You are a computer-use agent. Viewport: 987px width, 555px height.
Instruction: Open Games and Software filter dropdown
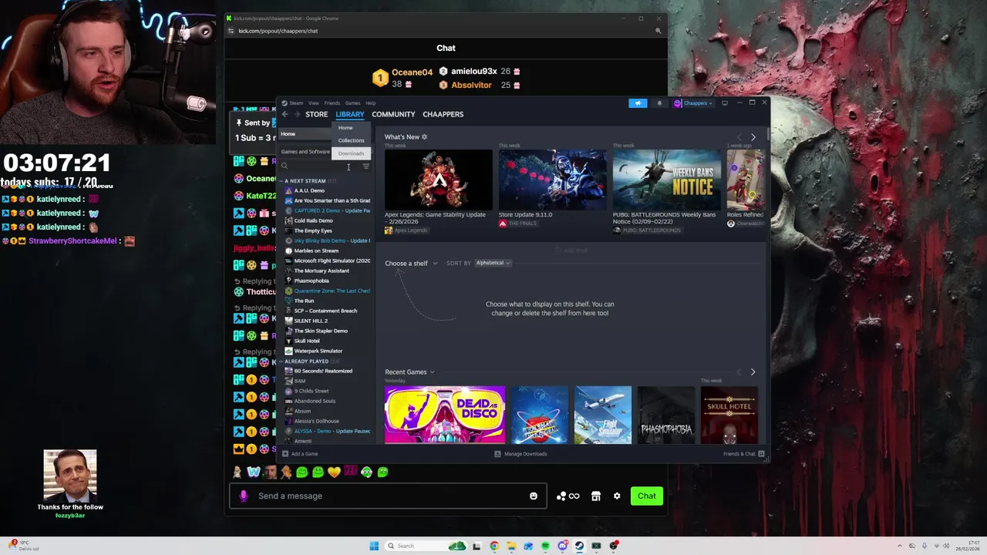(x=305, y=152)
